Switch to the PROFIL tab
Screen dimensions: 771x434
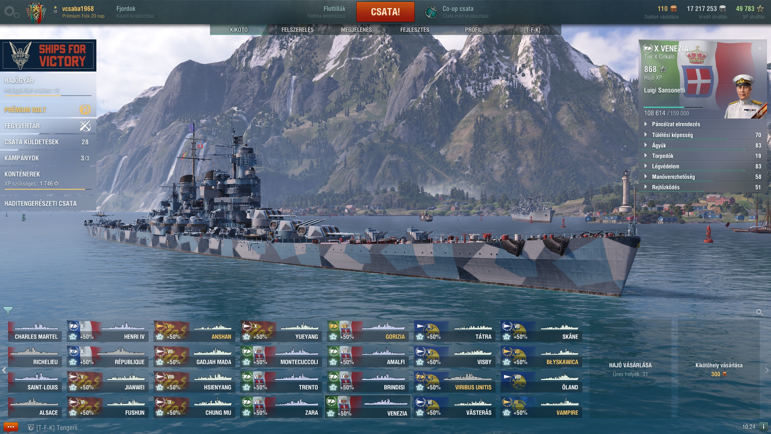coord(473,30)
